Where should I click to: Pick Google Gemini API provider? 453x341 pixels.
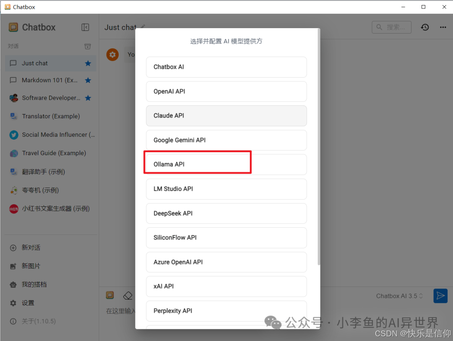[226, 140]
